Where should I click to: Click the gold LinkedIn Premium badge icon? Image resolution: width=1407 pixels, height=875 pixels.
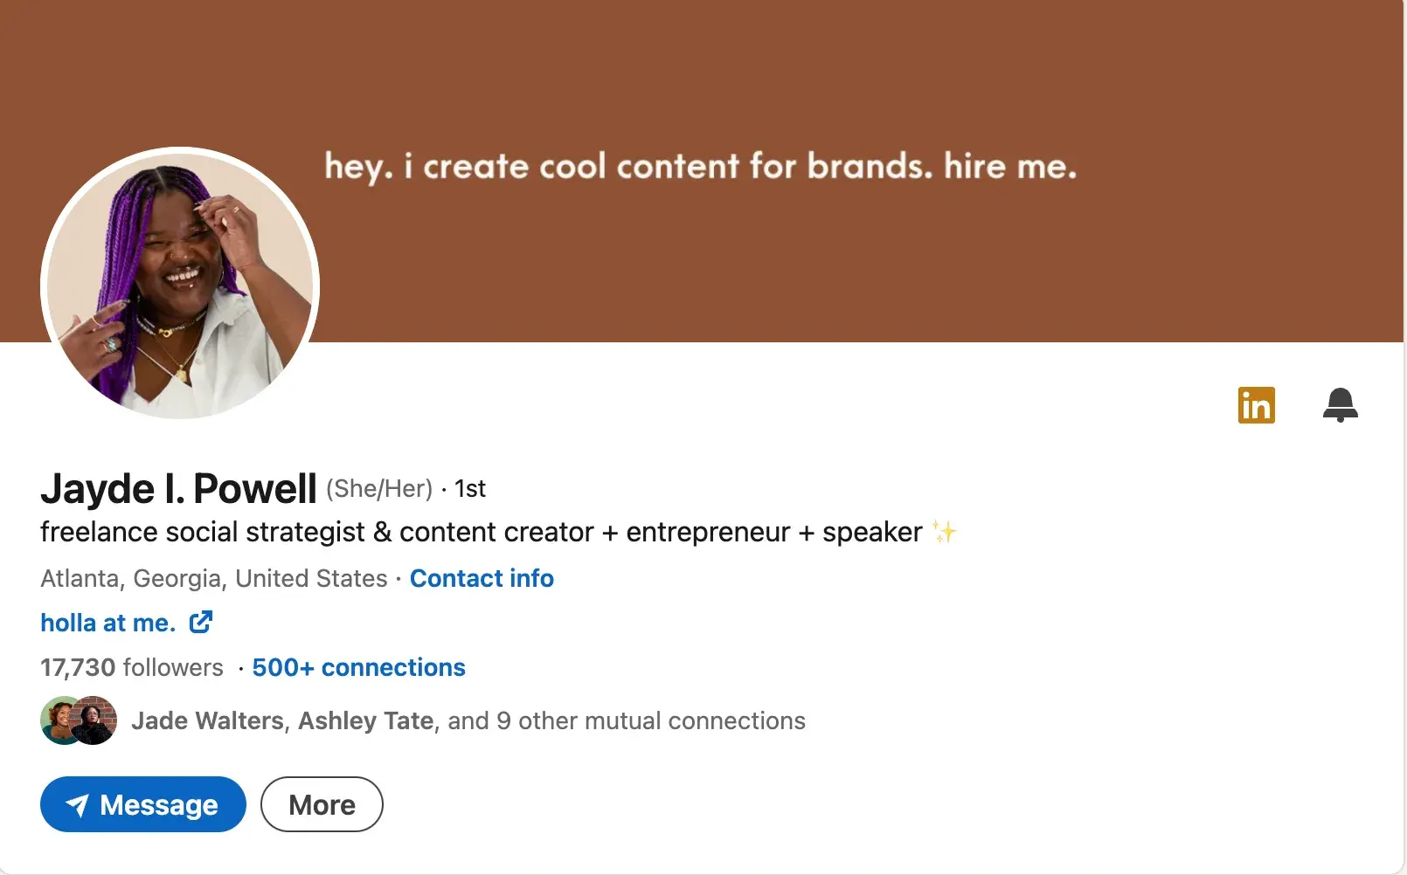pos(1256,405)
